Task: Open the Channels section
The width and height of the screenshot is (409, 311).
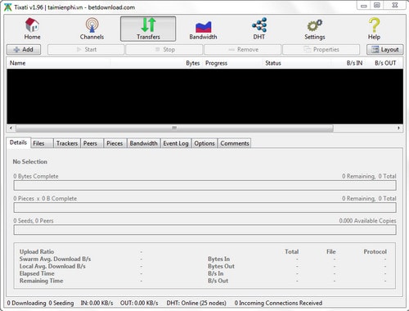Action: coord(92,29)
